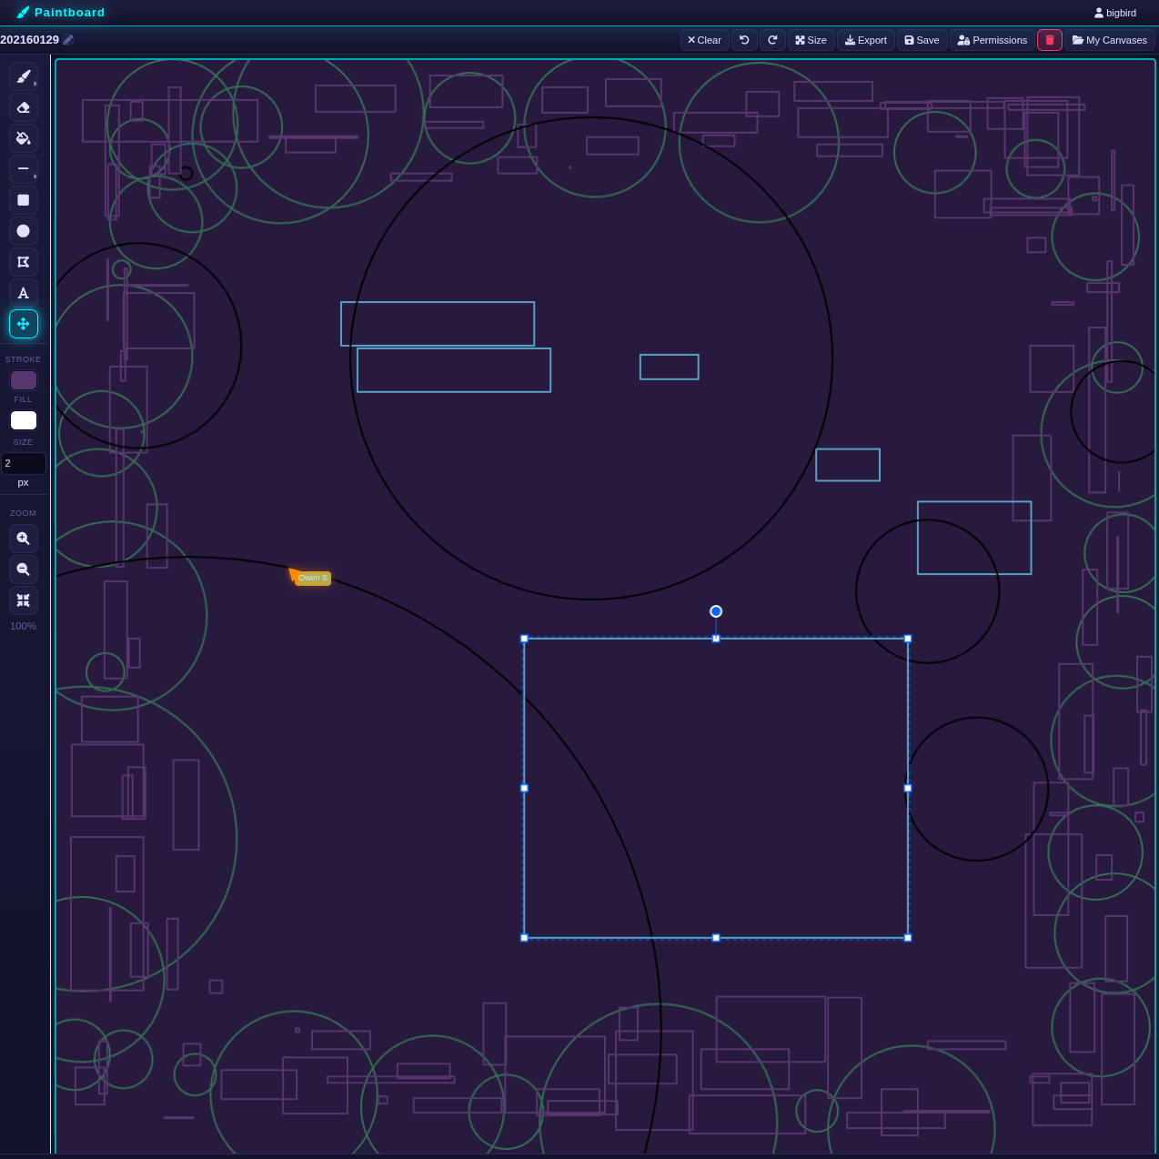
Task: Select the Eraser tool
Action: [x=23, y=107]
